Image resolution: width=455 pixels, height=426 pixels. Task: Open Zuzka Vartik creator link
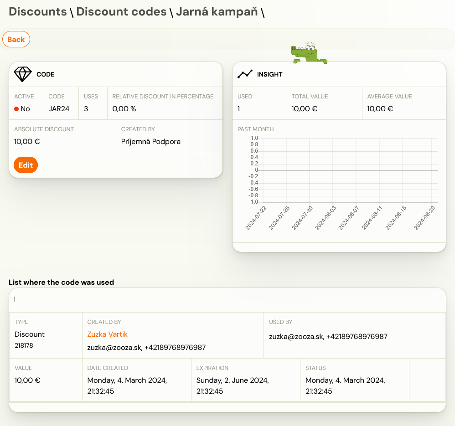pos(107,334)
